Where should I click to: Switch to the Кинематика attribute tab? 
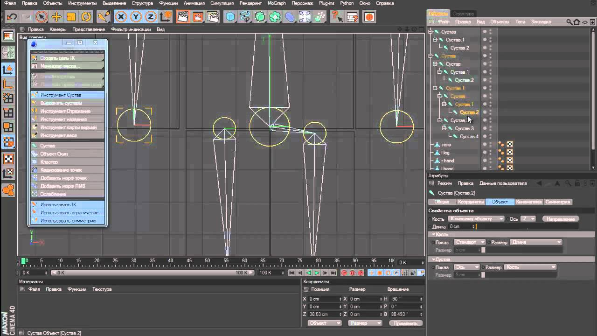529,202
